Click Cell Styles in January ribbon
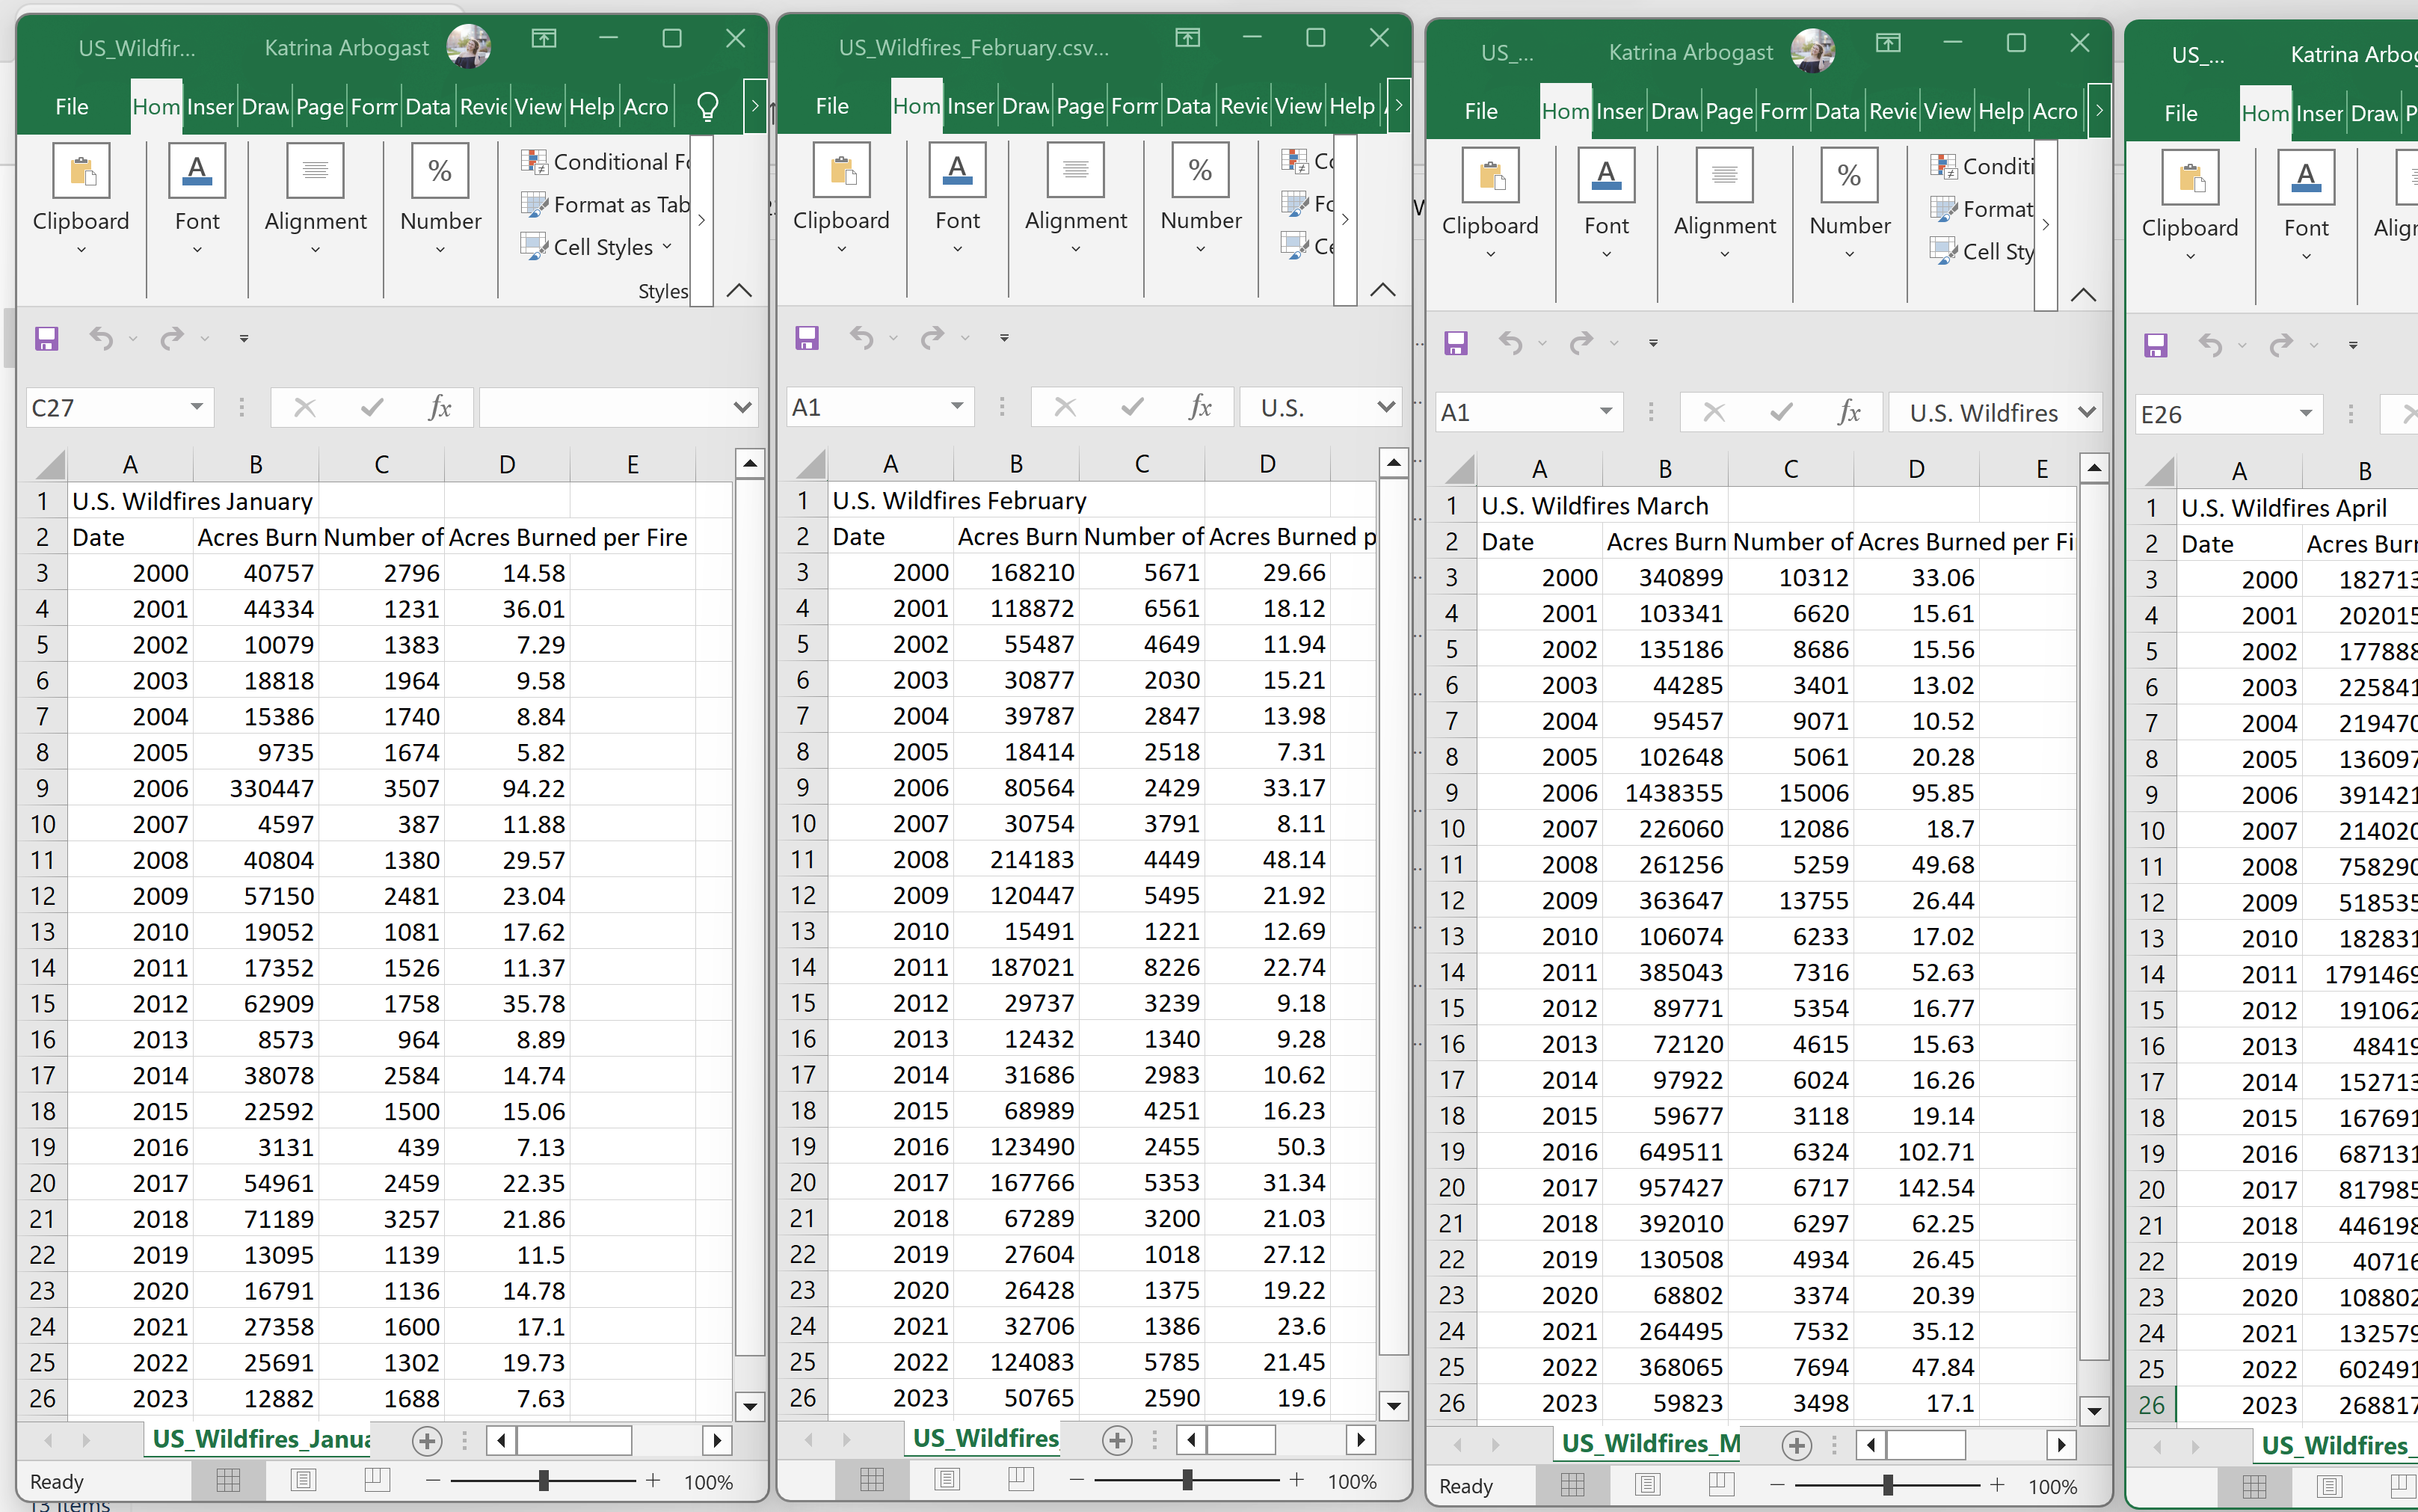Image resolution: width=2418 pixels, height=1512 pixels. pos(600,247)
